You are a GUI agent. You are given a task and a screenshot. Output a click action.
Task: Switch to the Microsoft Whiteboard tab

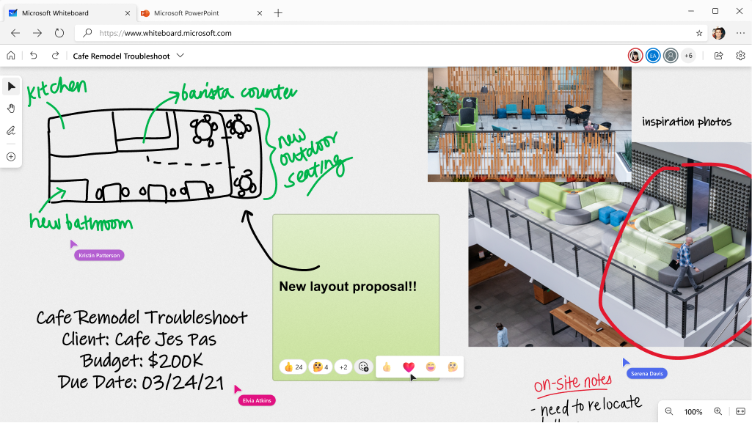pos(70,13)
